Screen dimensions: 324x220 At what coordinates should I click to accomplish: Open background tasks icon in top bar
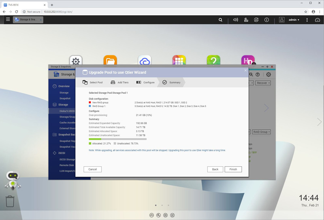click(246, 20)
